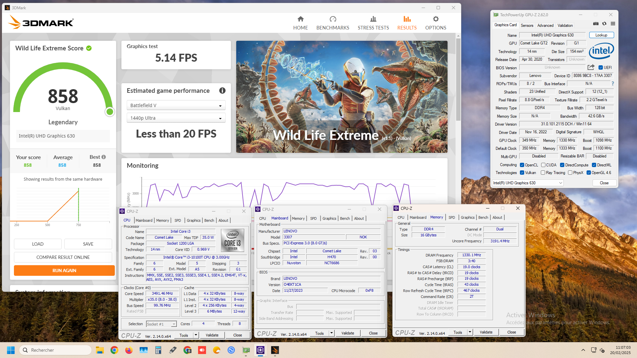This screenshot has height=358, width=637.
Task: Click the GPU-Z Name field
Action: click(x=552, y=35)
